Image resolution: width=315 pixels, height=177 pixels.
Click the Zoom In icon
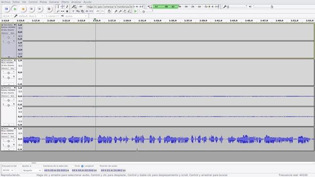[x=116, y=11]
